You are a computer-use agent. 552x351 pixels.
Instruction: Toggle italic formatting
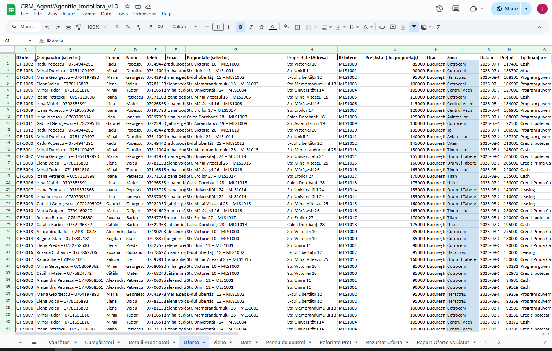point(251,27)
